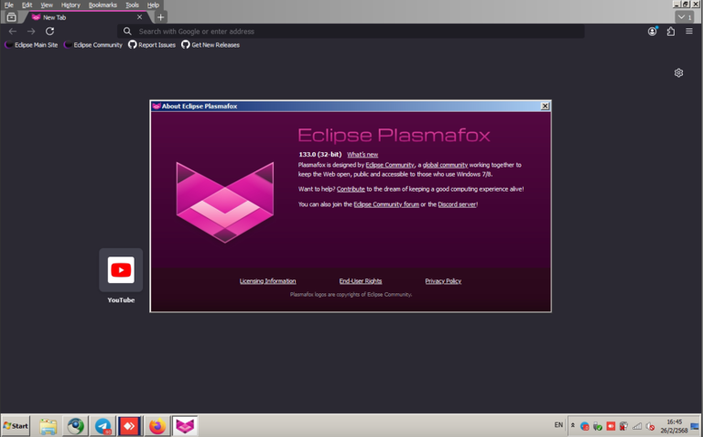Open Get New Releases bookmark
The image size is (703, 437).
coord(211,45)
